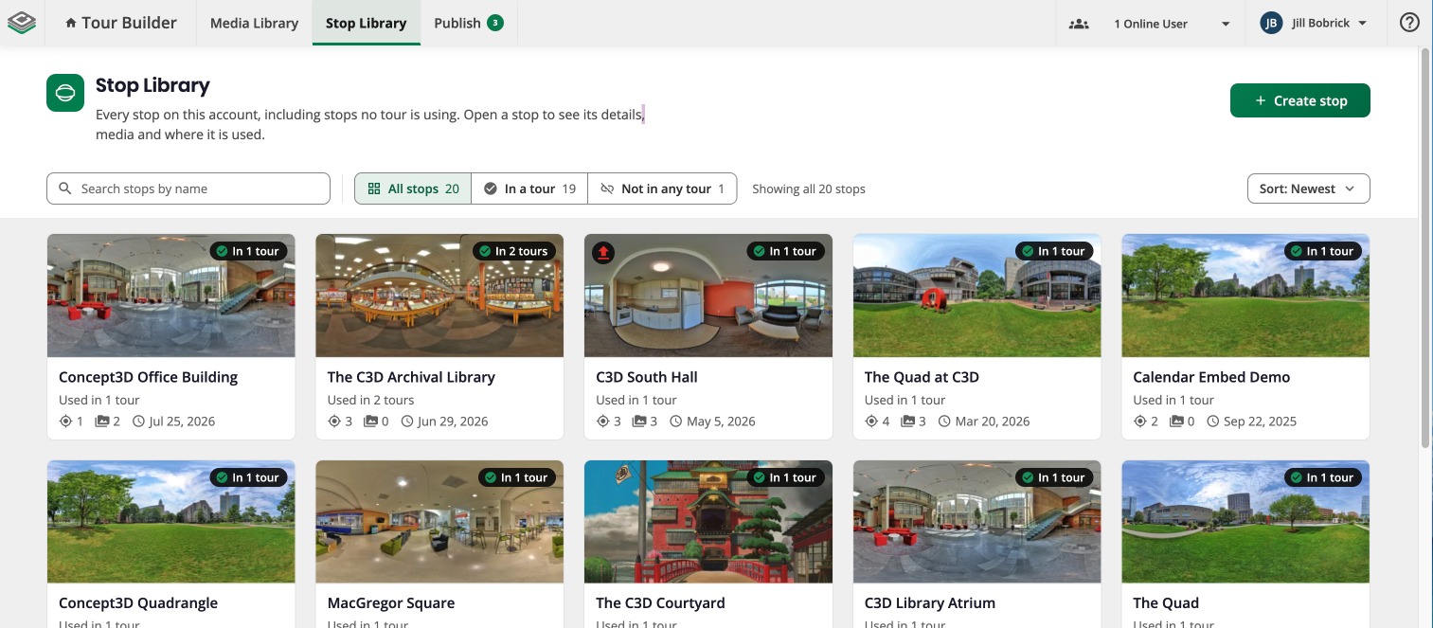The image size is (1433, 628).
Task: Click the In 1 tour badge on The C3D Courtyard
Action: [786, 477]
